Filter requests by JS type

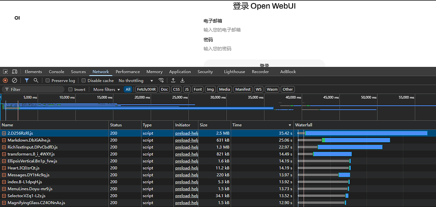point(187,89)
